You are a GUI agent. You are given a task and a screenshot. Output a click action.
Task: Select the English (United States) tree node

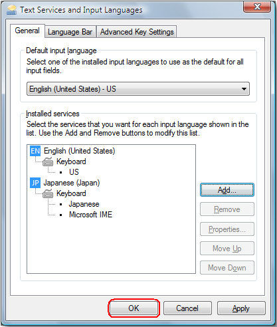pyautogui.click(x=80, y=151)
